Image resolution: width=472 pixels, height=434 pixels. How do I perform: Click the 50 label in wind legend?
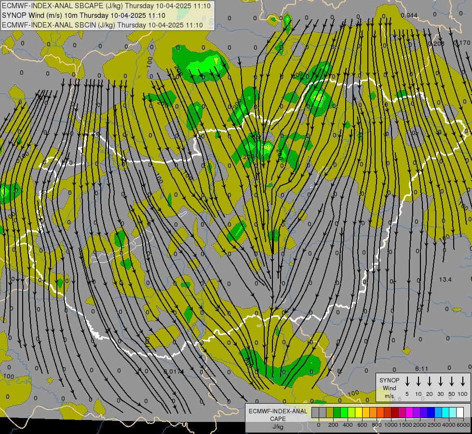[452, 394]
